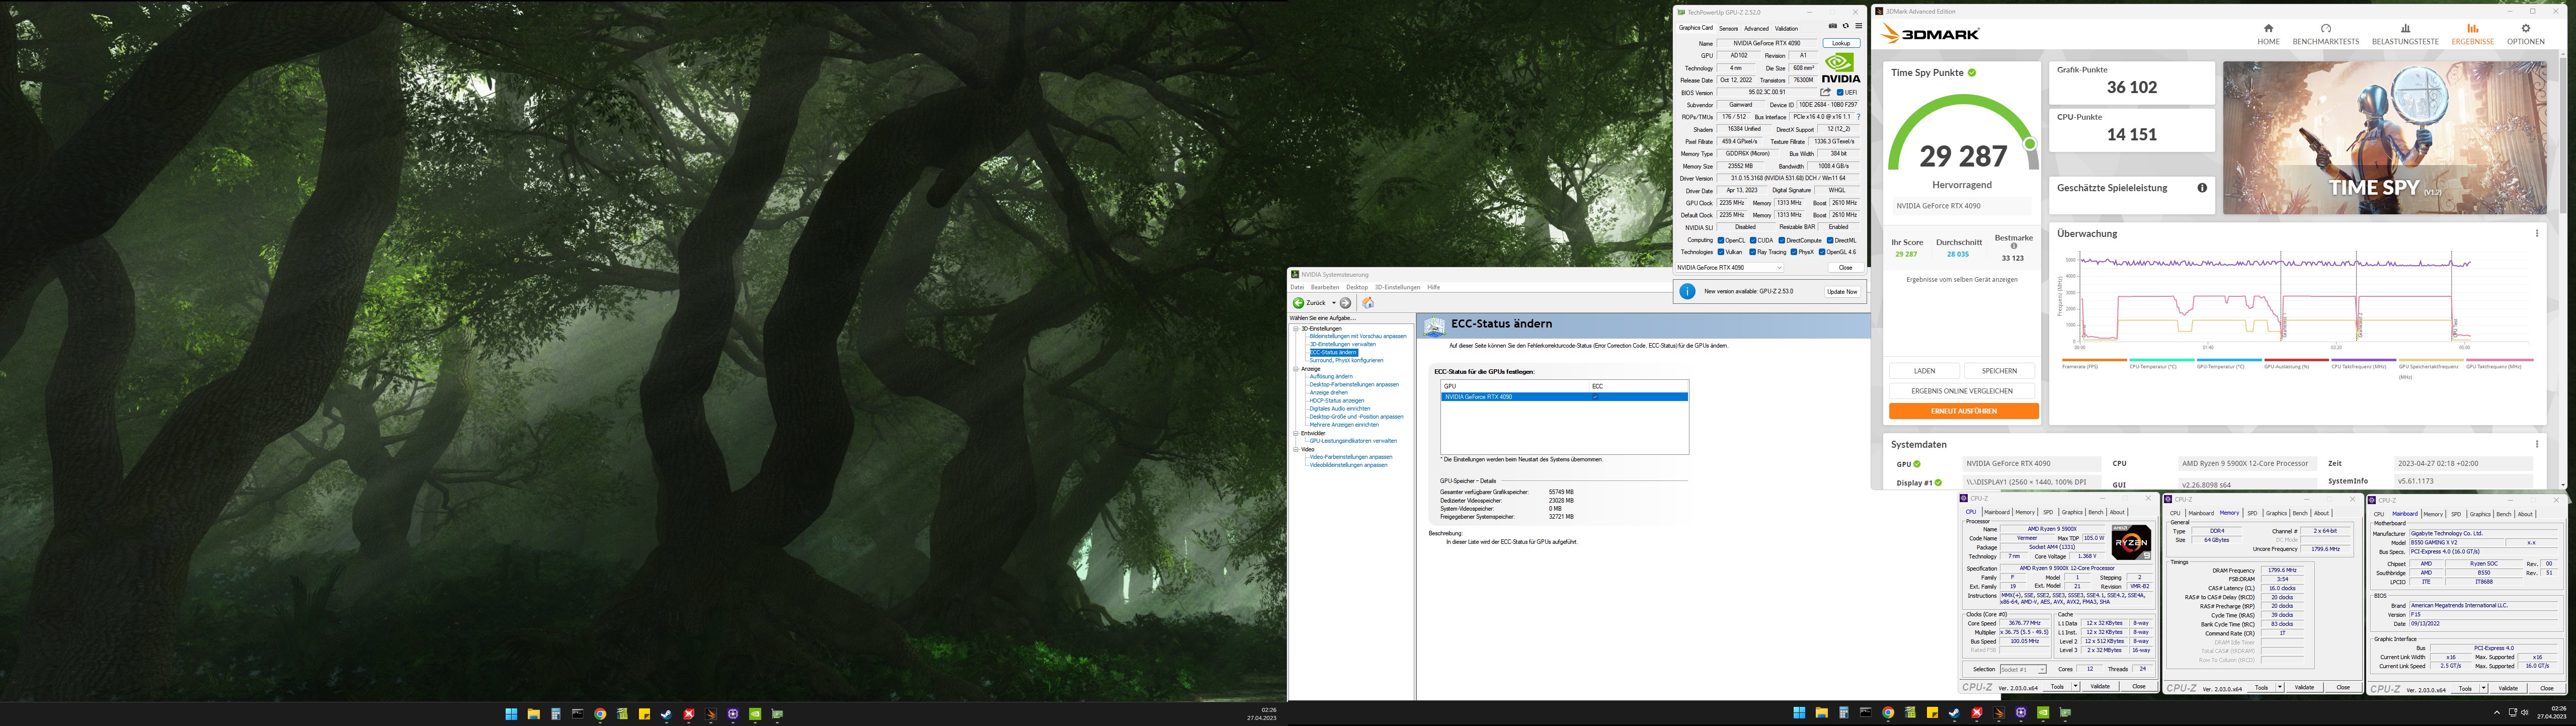Click the GPU-Z refresh icon
The height and width of the screenshot is (726, 2576).
pyautogui.click(x=1846, y=26)
